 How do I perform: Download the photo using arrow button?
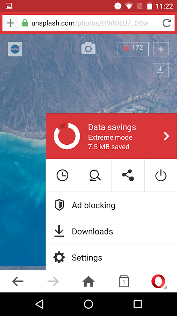click(x=160, y=70)
